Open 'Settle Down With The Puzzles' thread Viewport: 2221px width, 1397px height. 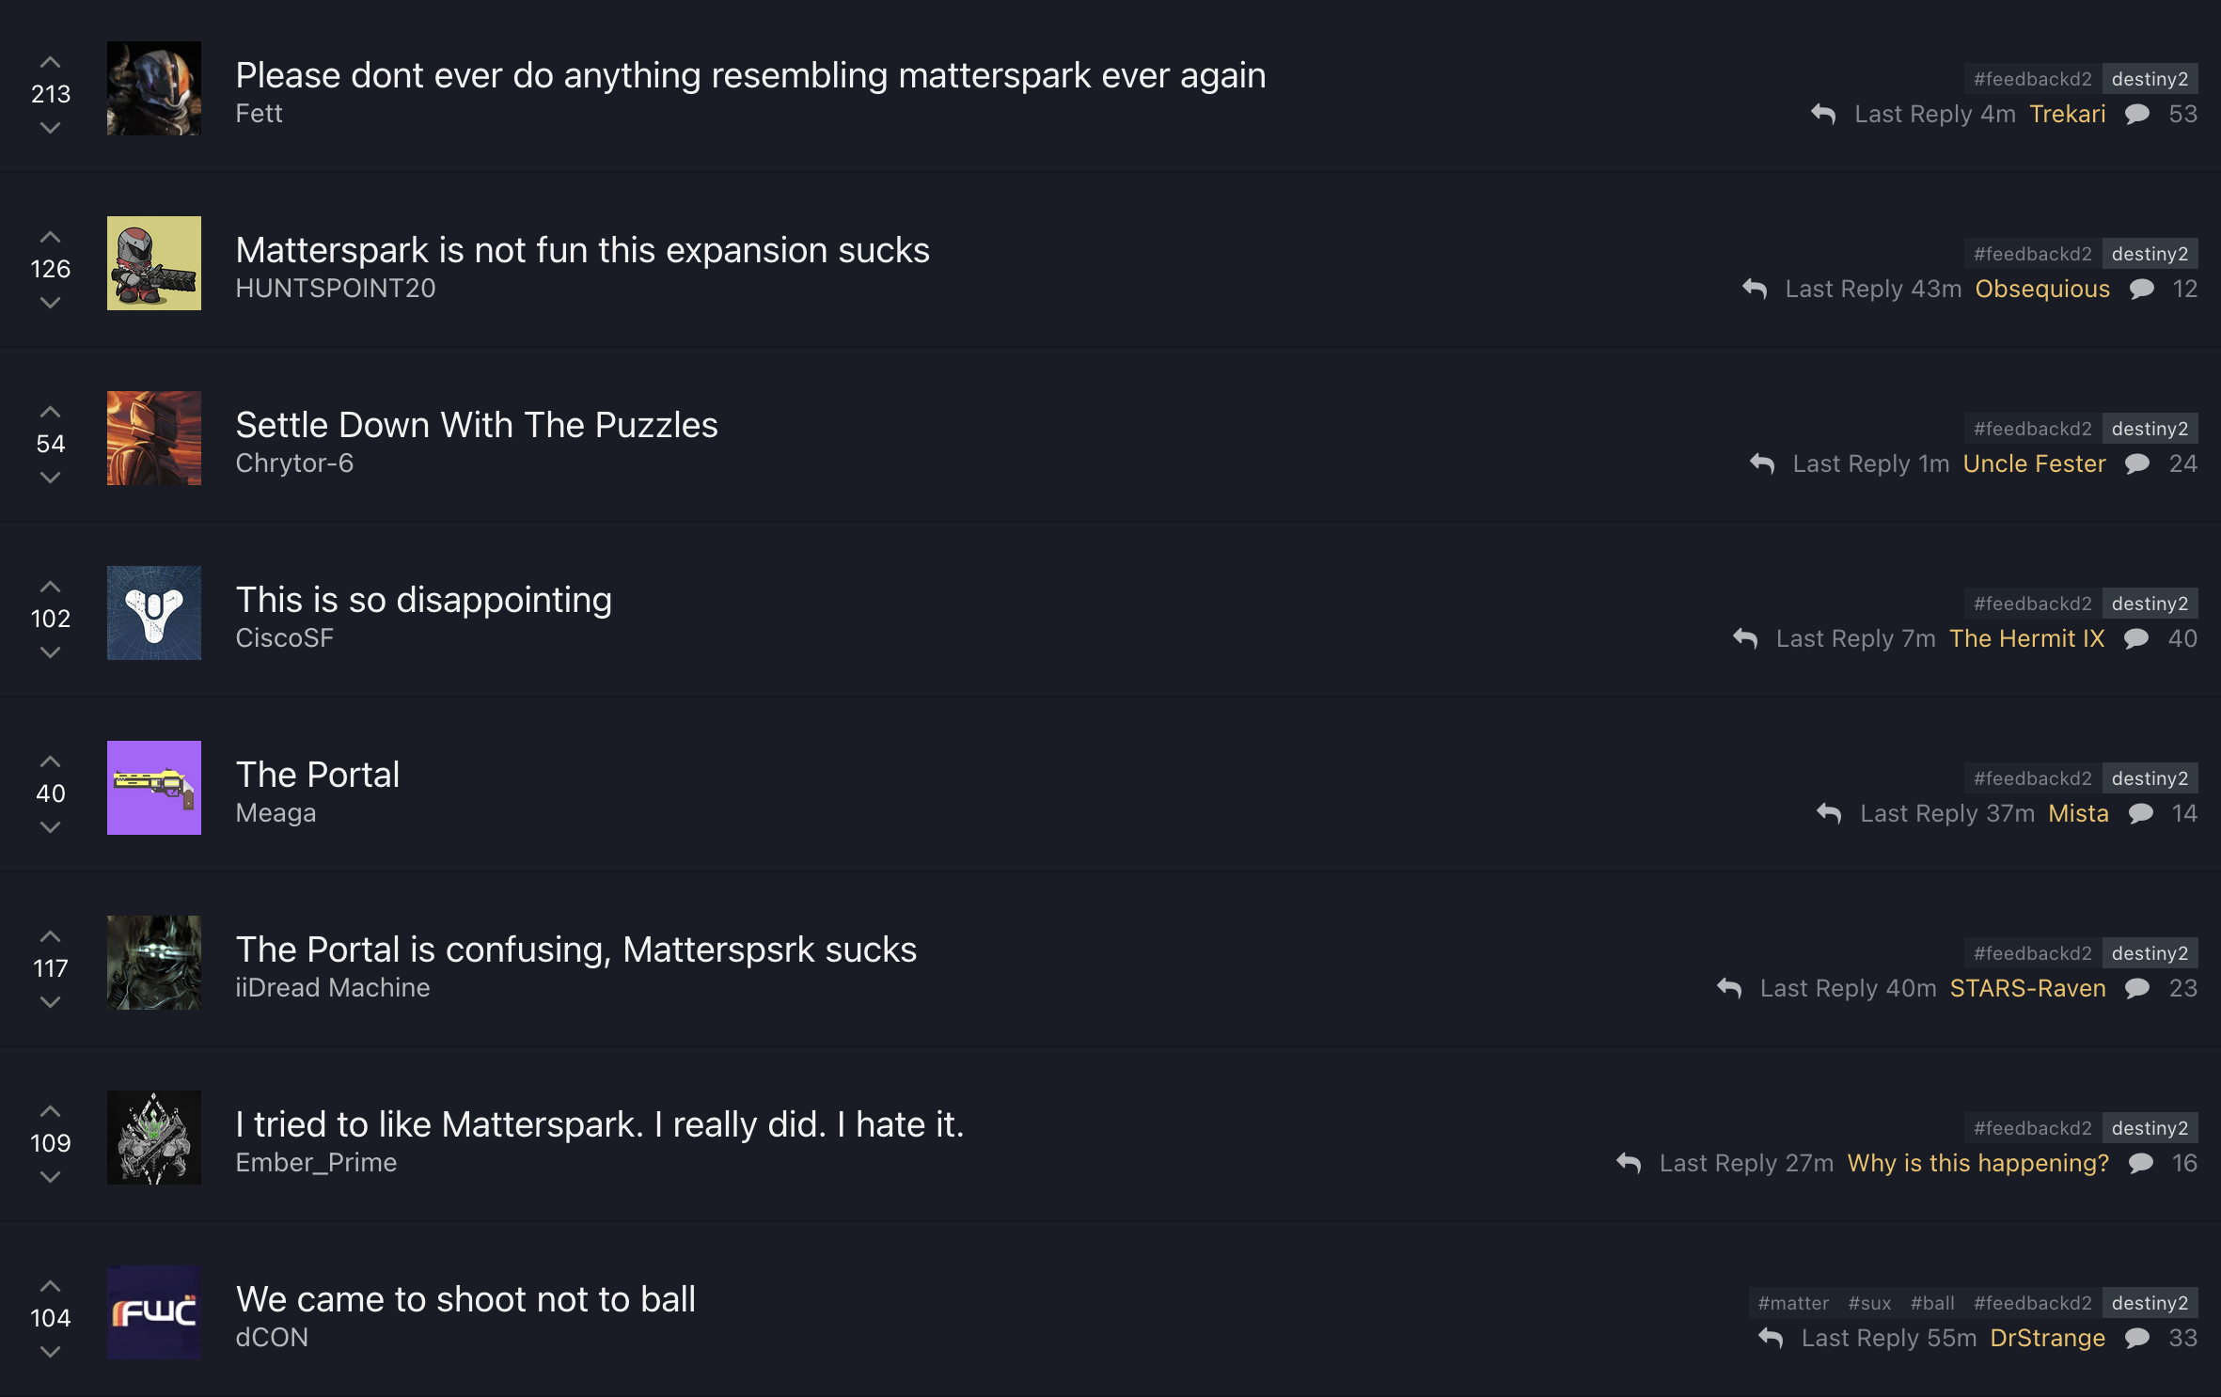click(477, 425)
